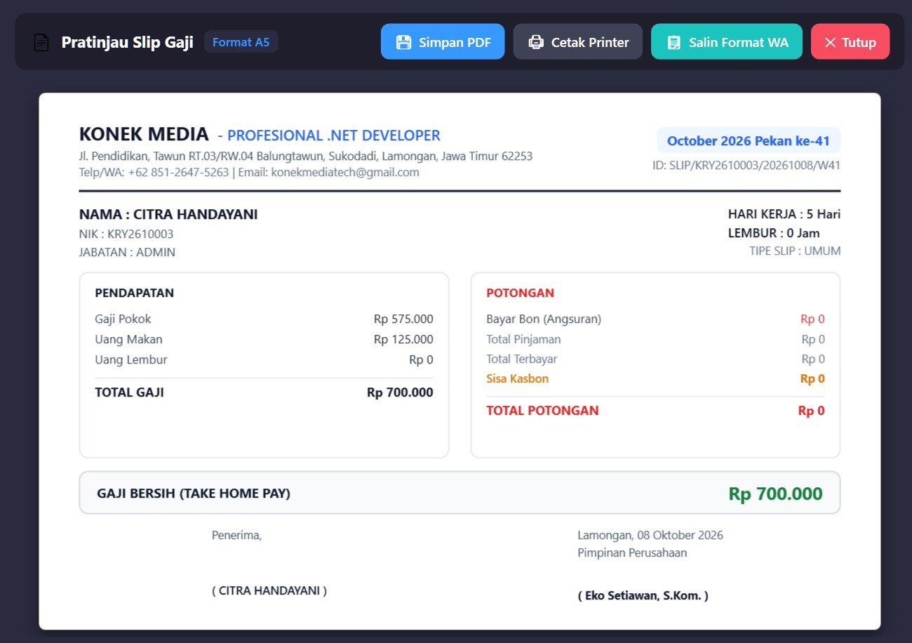Click the clipboard icon in Salin Format WA
The image size is (912, 643).
[x=673, y=42]
